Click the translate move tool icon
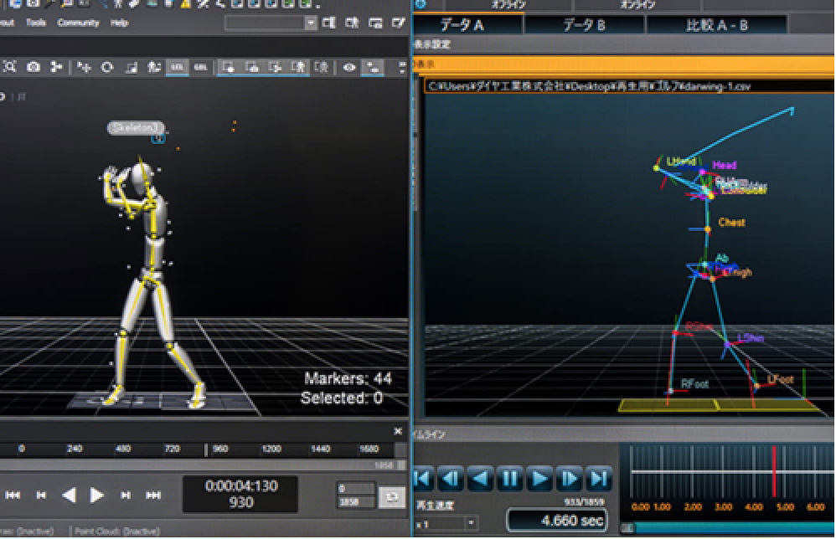 click(84, 67)
